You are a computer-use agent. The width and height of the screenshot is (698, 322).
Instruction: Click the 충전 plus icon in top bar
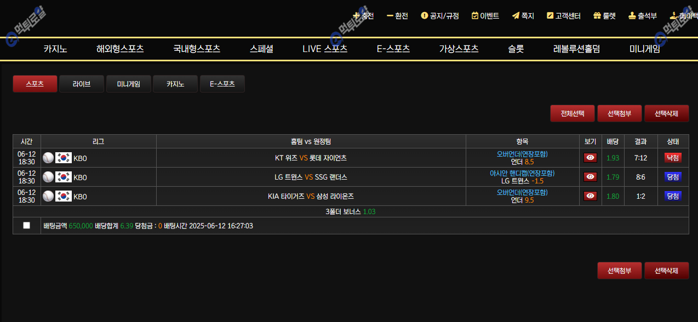pos(356,16)
